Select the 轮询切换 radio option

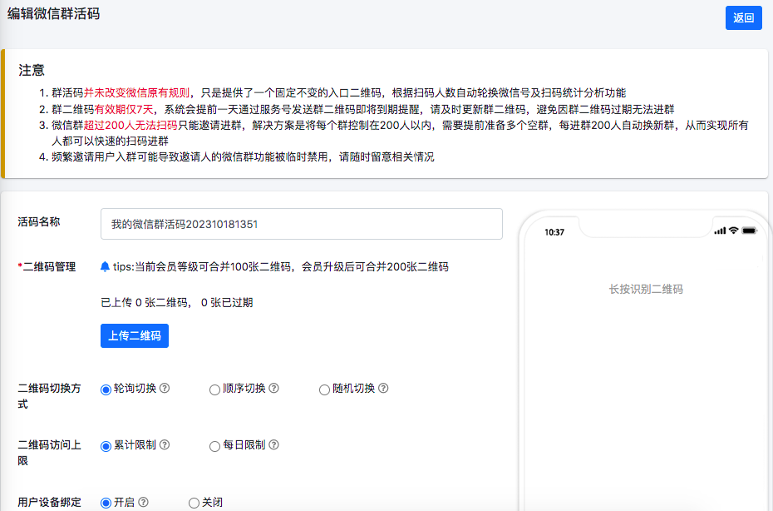point(106,389)
